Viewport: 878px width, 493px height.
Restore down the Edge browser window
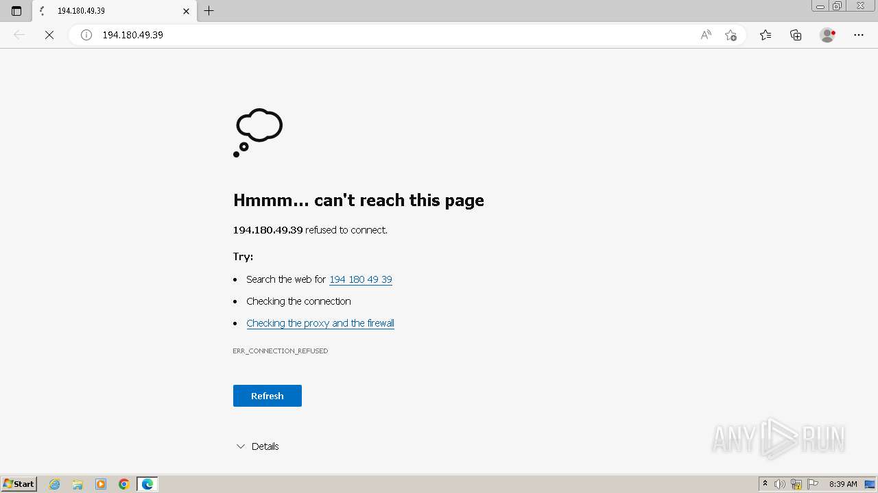click(x=838, y=6)
